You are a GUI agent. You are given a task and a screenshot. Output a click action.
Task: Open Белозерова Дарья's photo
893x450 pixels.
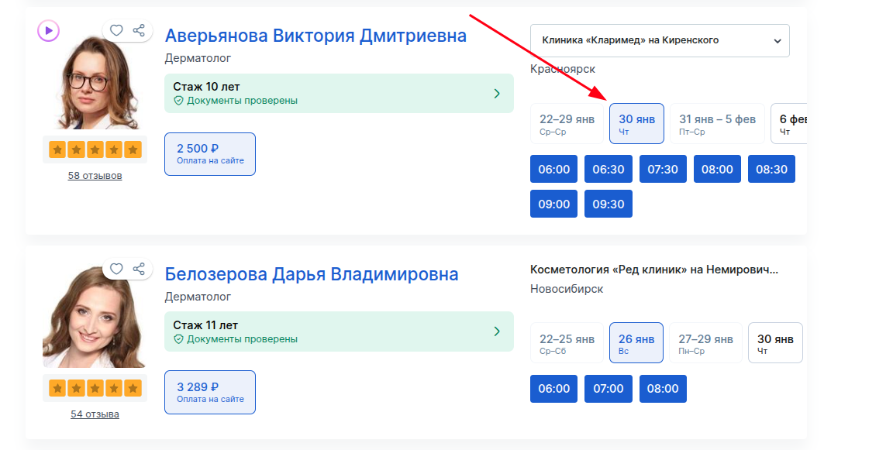tap(94, 318)
